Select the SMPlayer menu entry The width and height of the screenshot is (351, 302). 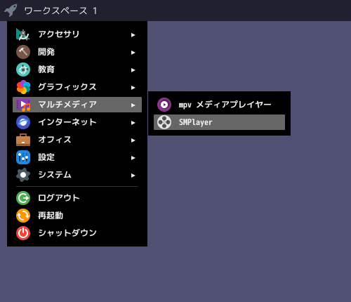[x=219, y=122]
